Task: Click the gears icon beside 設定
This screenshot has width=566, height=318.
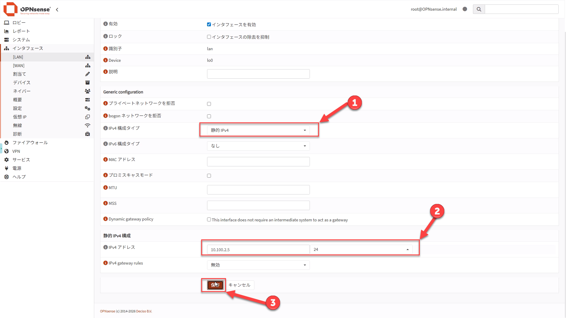Action: pyautogui.click(x=87, y=108)
